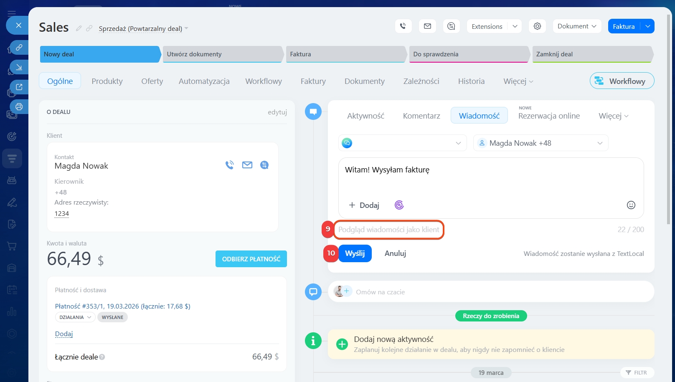Screen dimensions: 675x382
Task: Call Magda Nowak via contact phone icon
Action: point(229,165)
